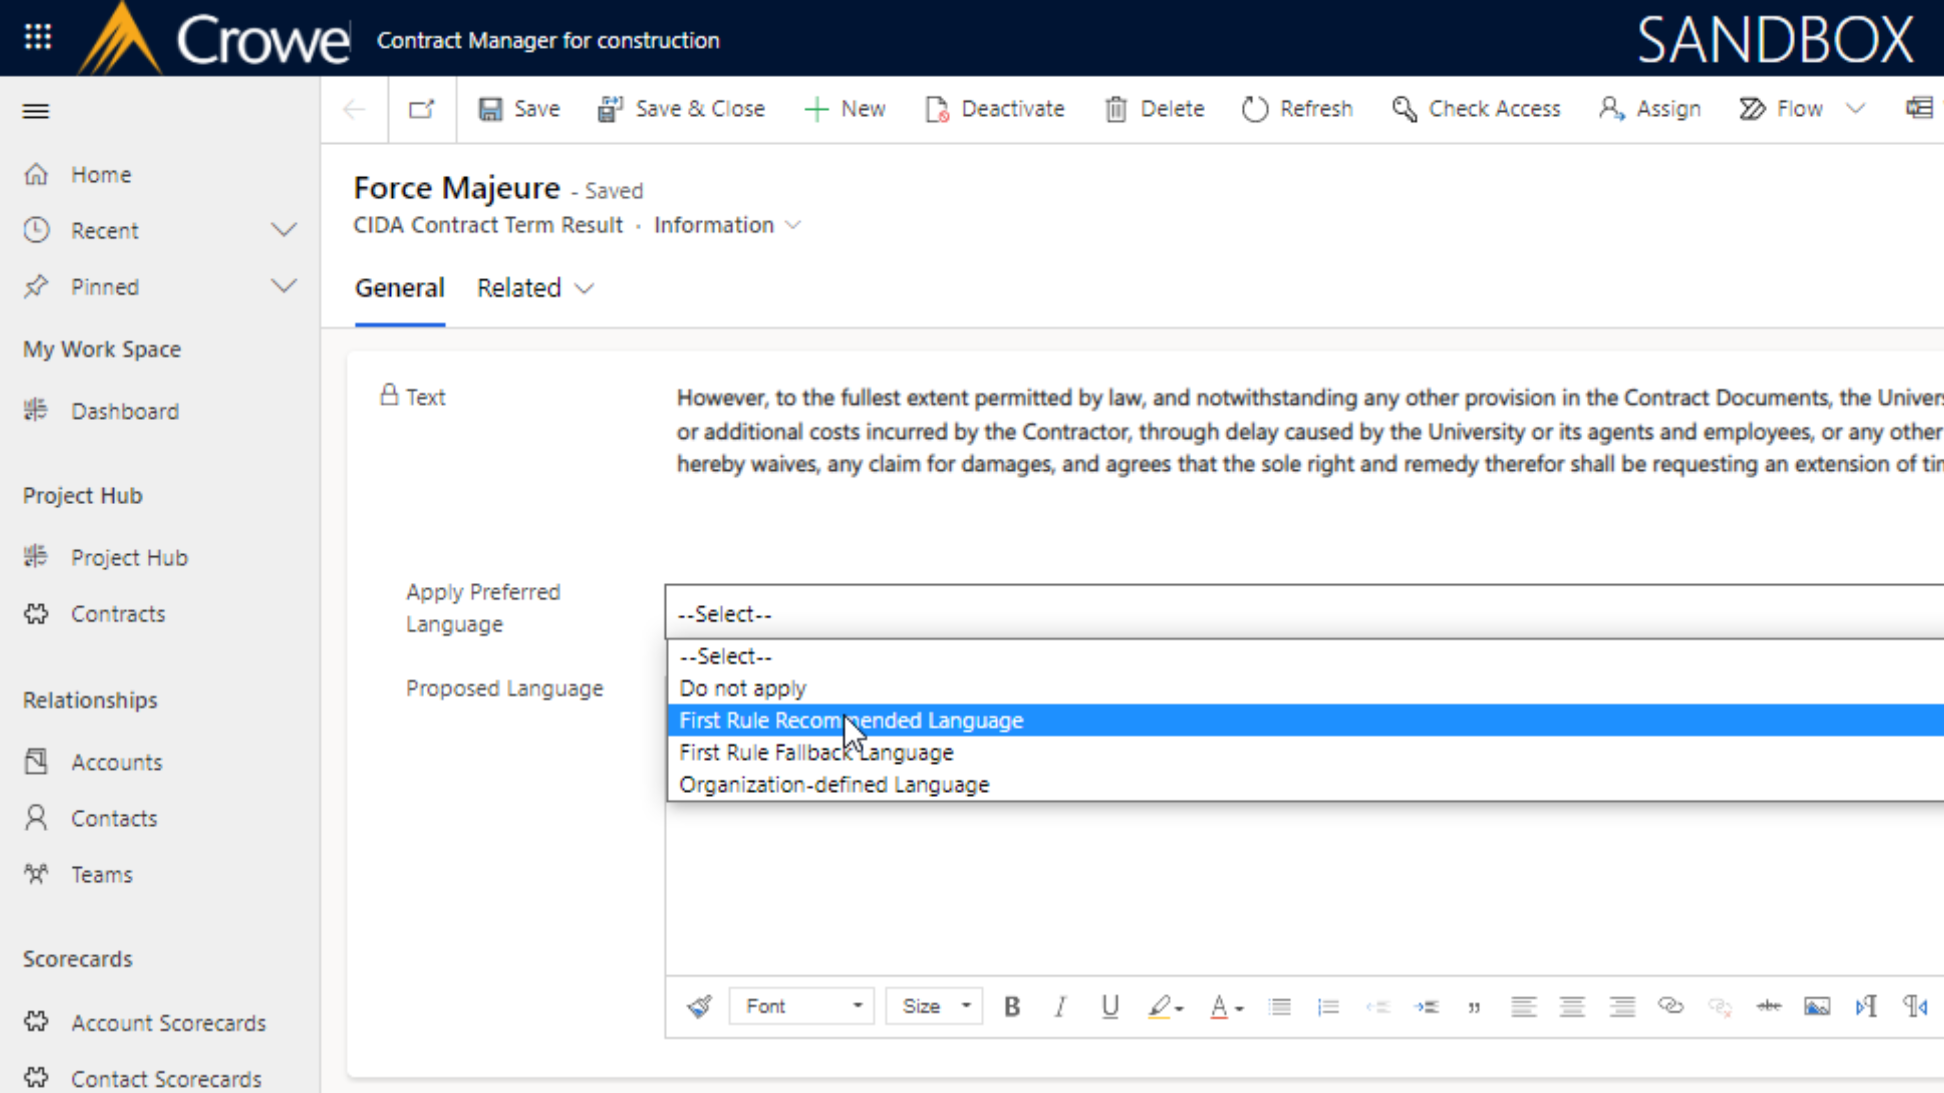Click the locked Text field content
Screen dimensions: 1944x1093
pyautogui.click(x=1309, y=431)
